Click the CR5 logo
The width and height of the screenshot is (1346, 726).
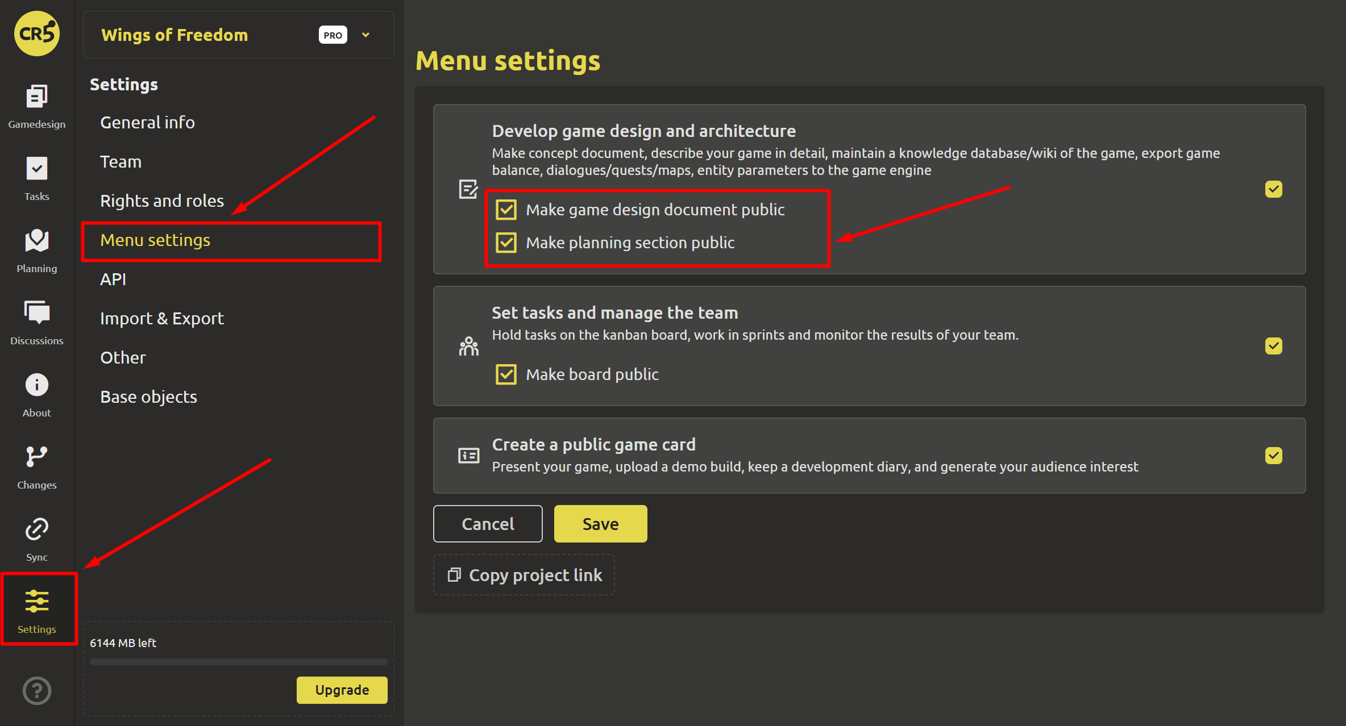coord(36,34)
